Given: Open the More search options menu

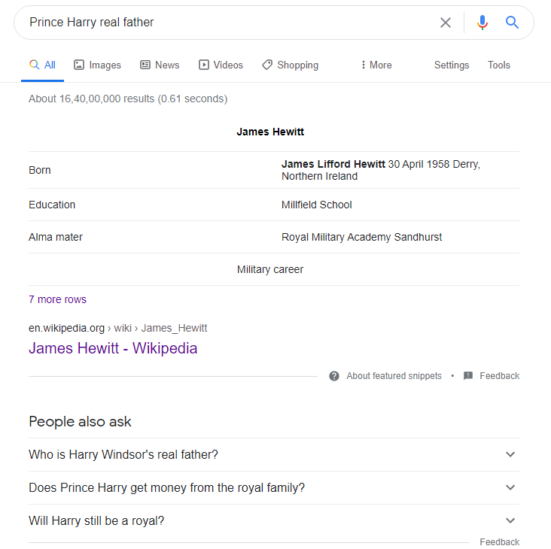Looking at the screenshot, I should click(376, 65).
